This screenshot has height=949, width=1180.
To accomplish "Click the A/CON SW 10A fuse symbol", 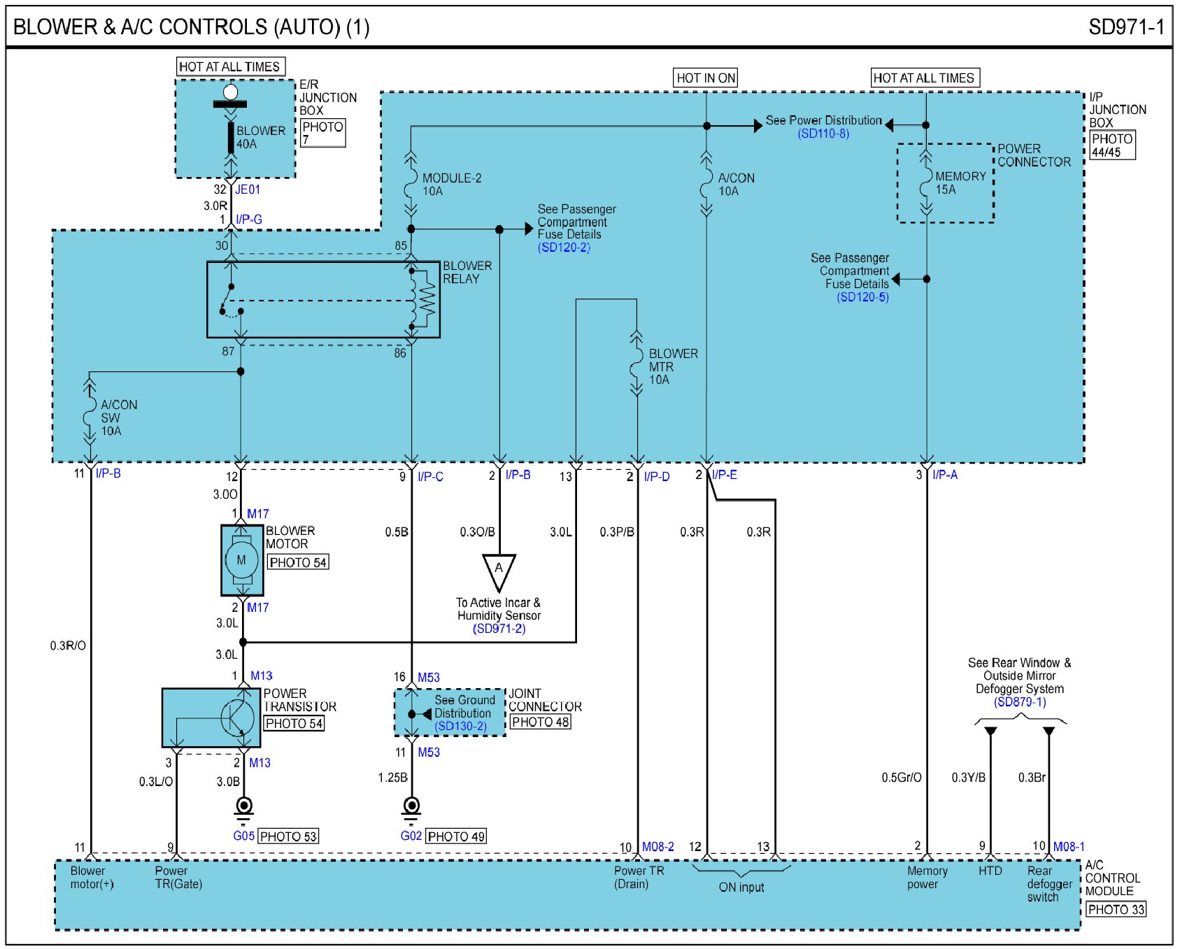I will (x=90, y=417).
